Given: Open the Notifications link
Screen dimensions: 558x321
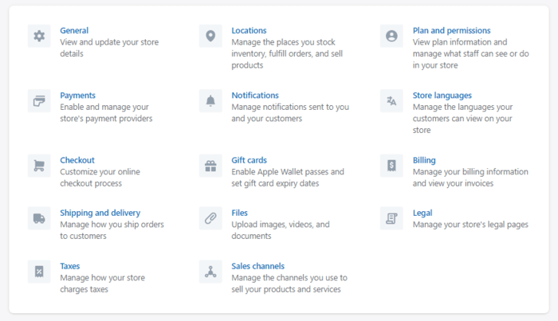Looking at the screenshot, I should [255, 96].
